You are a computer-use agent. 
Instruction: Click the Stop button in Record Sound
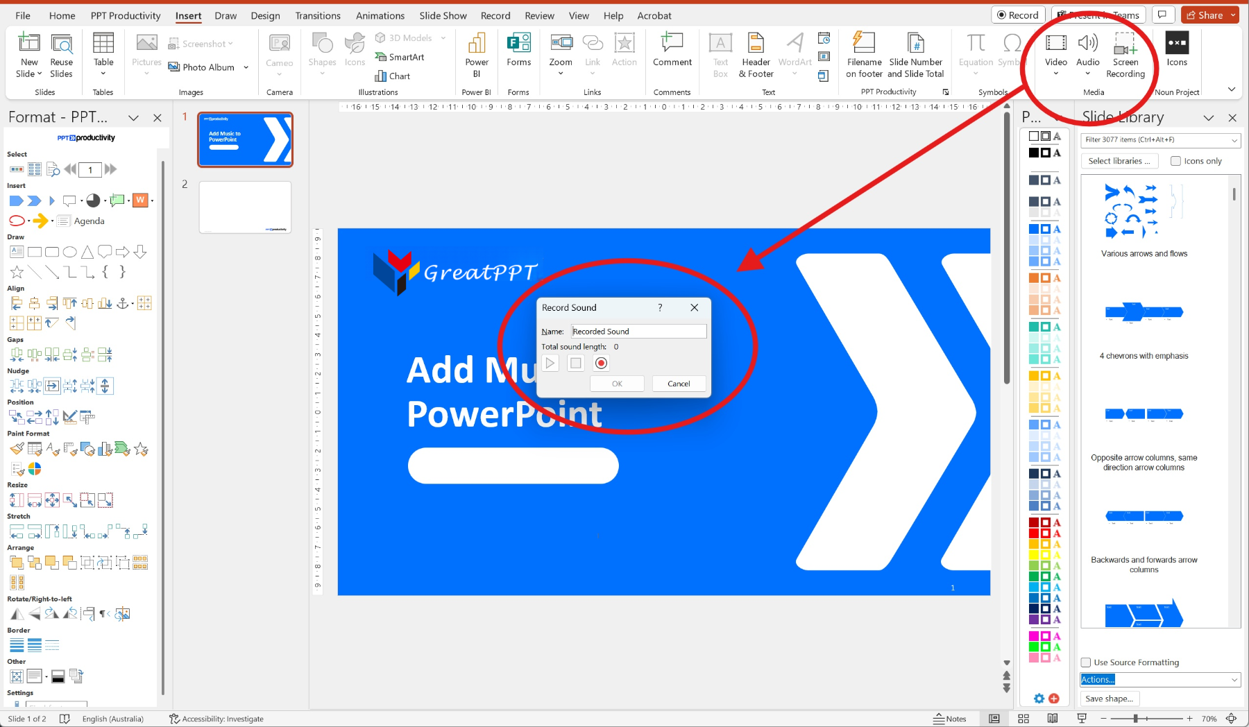(575, 363)
